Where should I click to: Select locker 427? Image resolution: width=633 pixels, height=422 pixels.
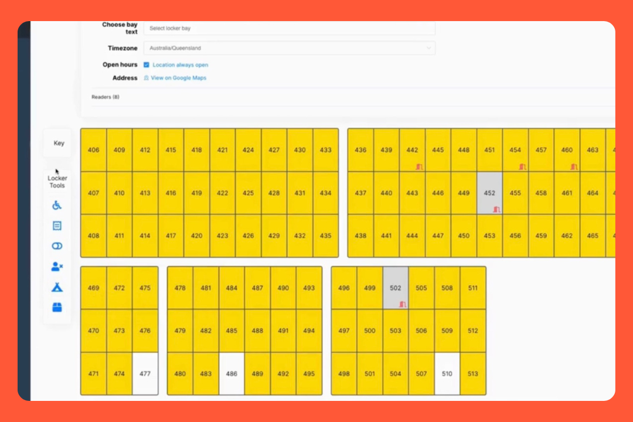tap(274, 150)
